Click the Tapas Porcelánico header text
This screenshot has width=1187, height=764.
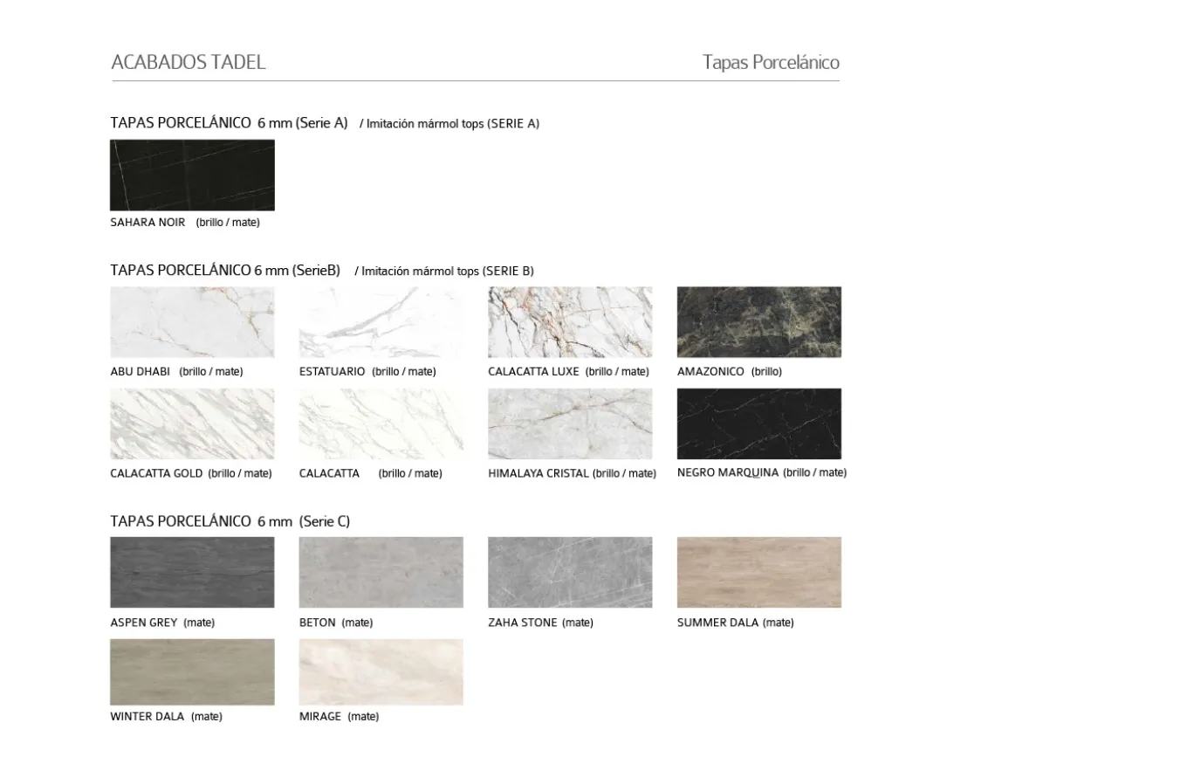click(x=771, y=62)
